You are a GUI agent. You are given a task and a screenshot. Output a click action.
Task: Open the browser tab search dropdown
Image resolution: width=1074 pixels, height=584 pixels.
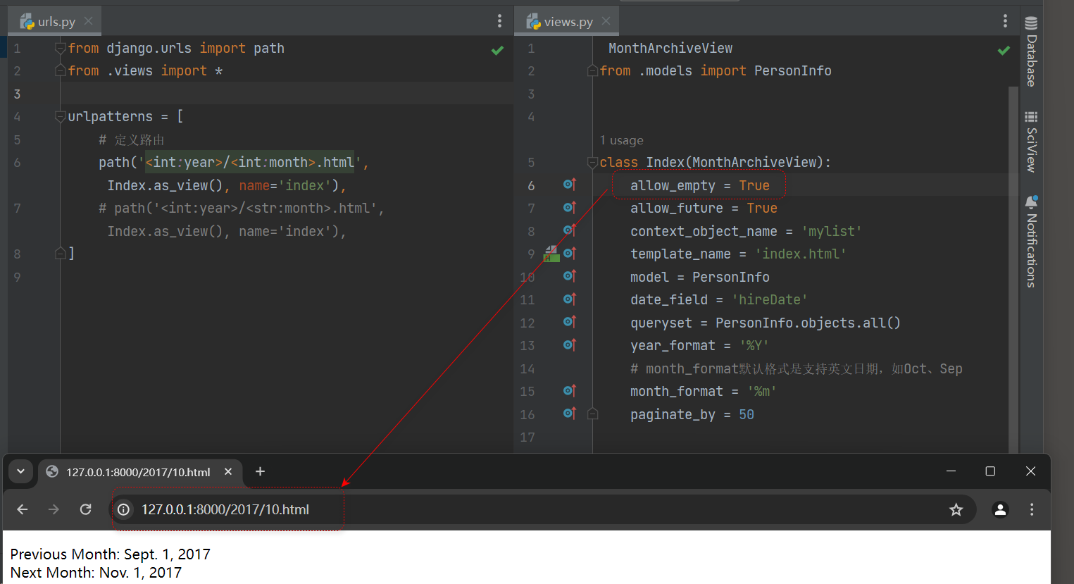pyautogui.click(x=20, y=471)
